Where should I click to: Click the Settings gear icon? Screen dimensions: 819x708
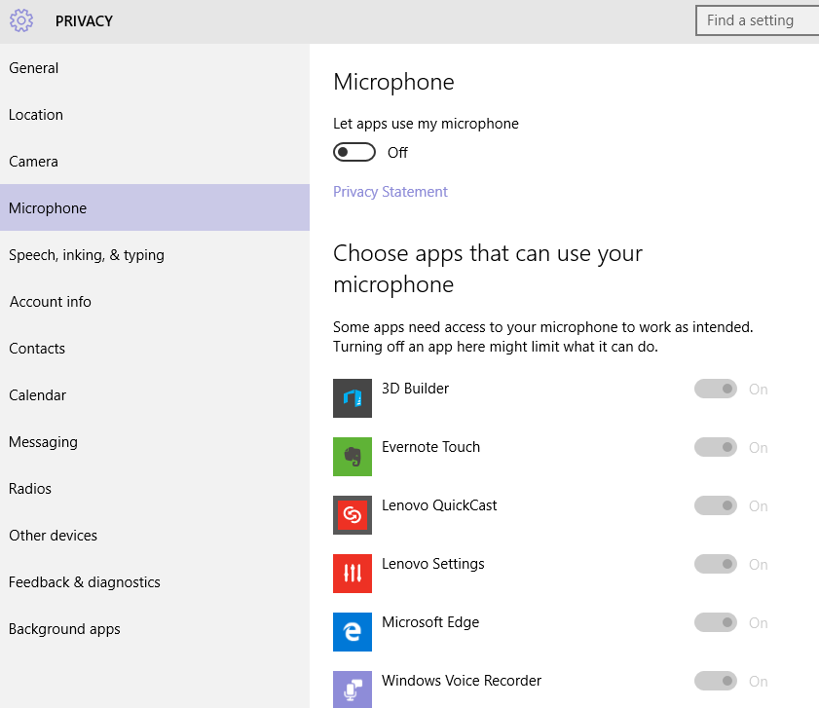21,20
